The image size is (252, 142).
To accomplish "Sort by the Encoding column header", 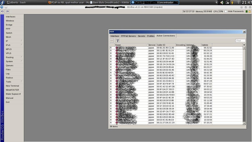I will pyautogui.click(x=180, y=45).
